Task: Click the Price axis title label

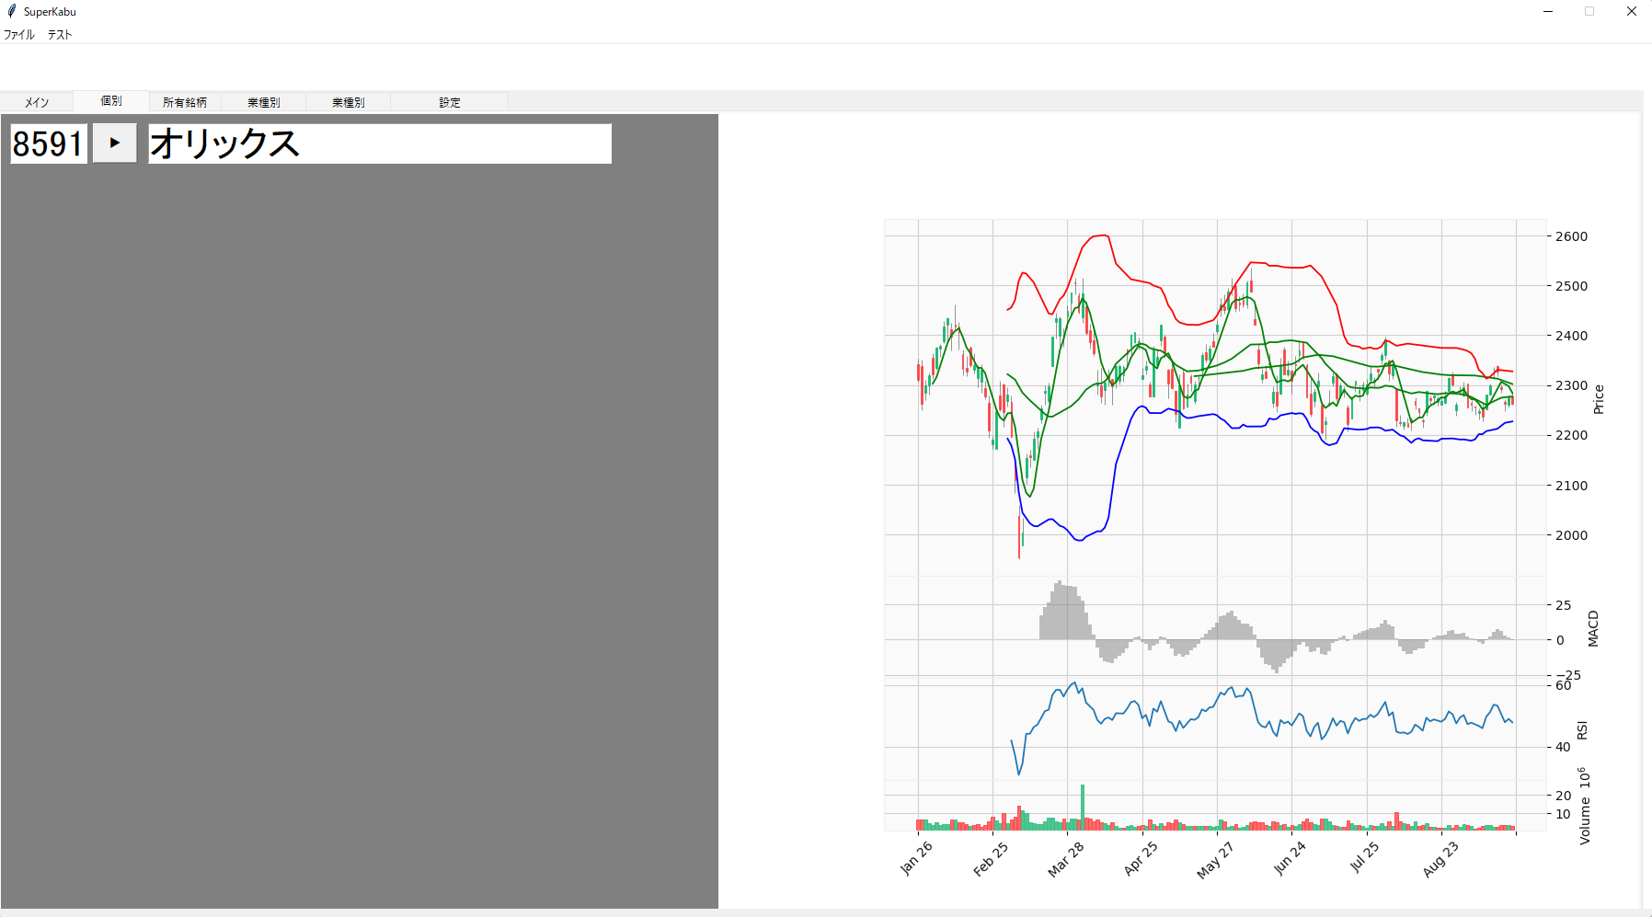Action: coord(1599,399)
